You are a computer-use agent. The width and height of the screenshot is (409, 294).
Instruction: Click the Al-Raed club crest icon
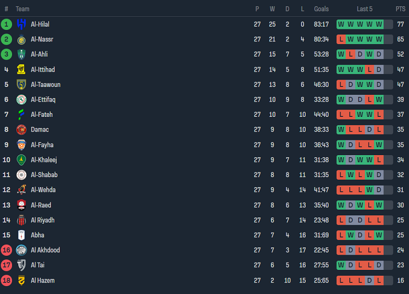pos(21,205)
